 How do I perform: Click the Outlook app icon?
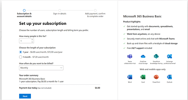tap(169, 77)
